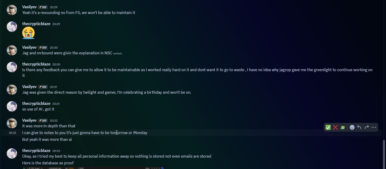Image resolution: width=386 pixels, height=169 pixels.
Task: Open the More options for message
Action: pyautogui.click(x=374, y=127)
